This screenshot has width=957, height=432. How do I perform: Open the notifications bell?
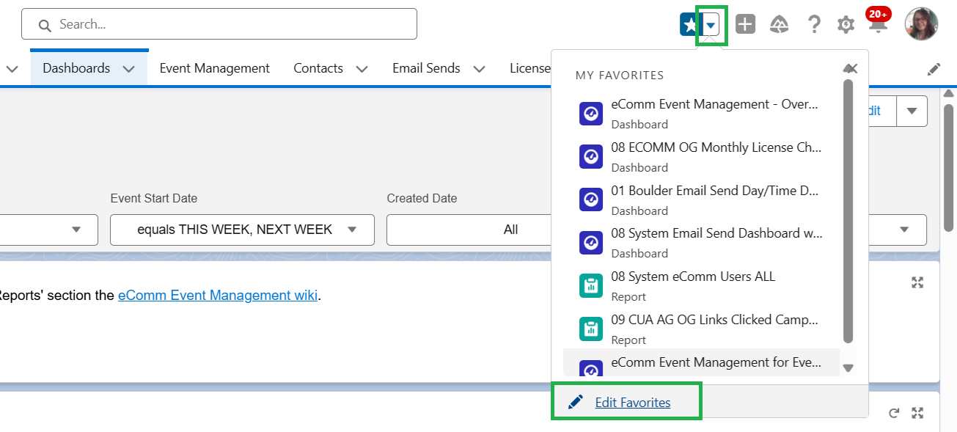(876, 25)
